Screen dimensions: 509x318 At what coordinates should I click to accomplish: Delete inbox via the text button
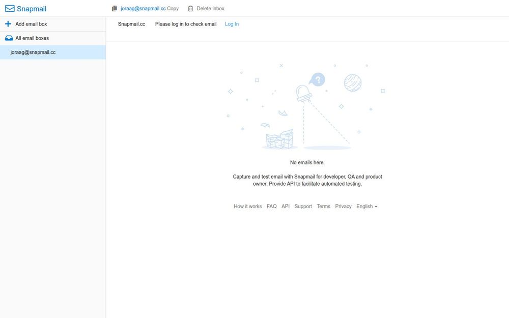click(x=210, y=9)
